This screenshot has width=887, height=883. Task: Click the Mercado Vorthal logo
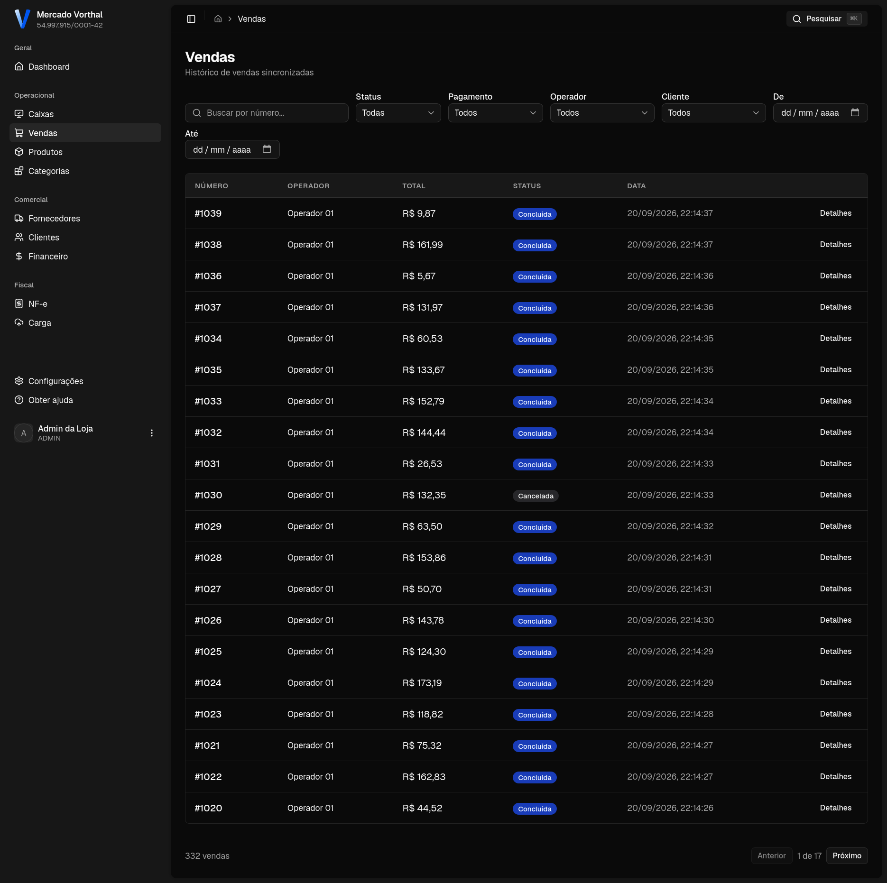click(22, 19)
